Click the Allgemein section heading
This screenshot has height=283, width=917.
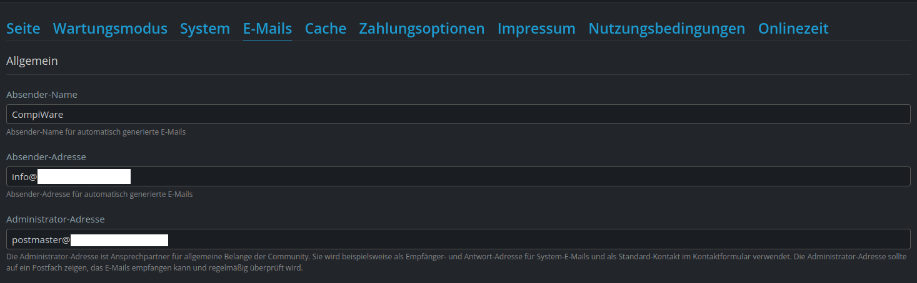click(32, 61)
